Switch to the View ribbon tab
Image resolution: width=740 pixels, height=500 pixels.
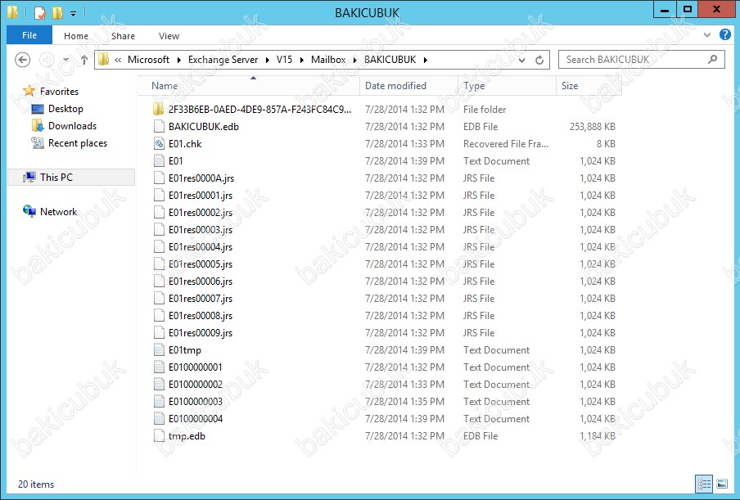click(x=169, y=36)
